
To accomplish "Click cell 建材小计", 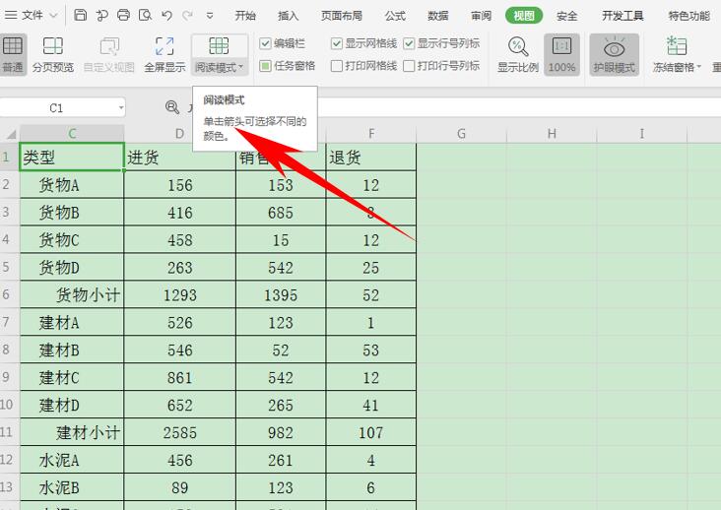I will pos(72,432).
